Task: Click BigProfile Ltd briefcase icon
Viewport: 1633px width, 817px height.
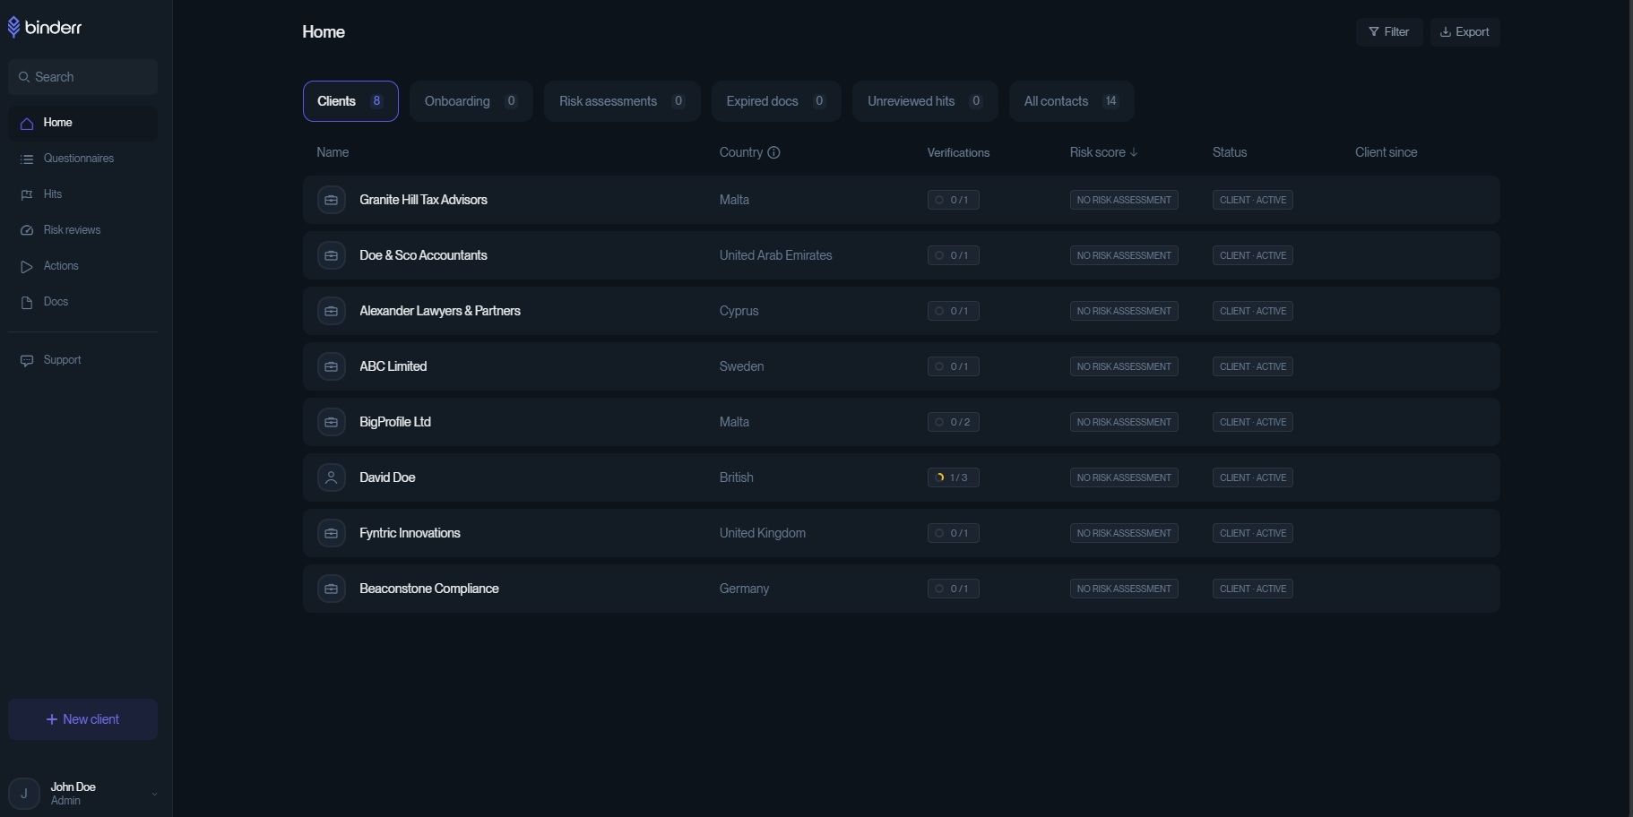Action: point(332,422)
